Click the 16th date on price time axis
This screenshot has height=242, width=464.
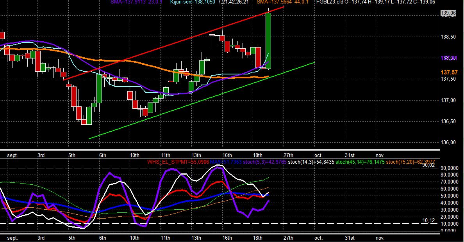227,155
